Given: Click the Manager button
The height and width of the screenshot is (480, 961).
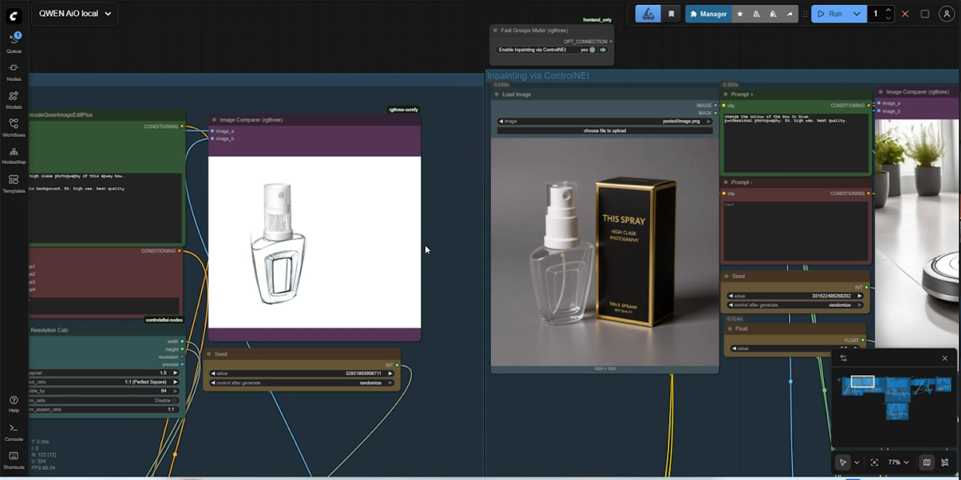Looking at the screenshot, I should 708,14.
